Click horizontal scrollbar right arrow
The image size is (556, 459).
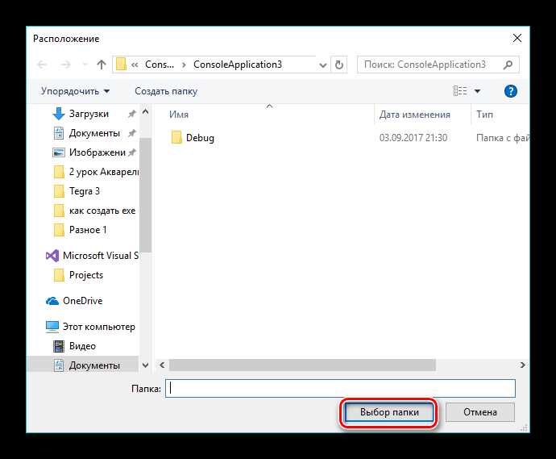click(x=523, y=365)
